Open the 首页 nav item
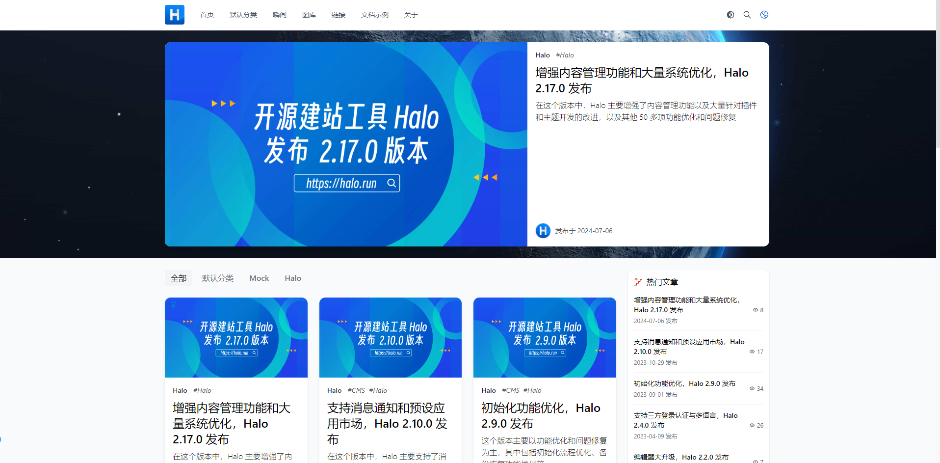Viewport: 940px width, 463px height. point(207,15)
